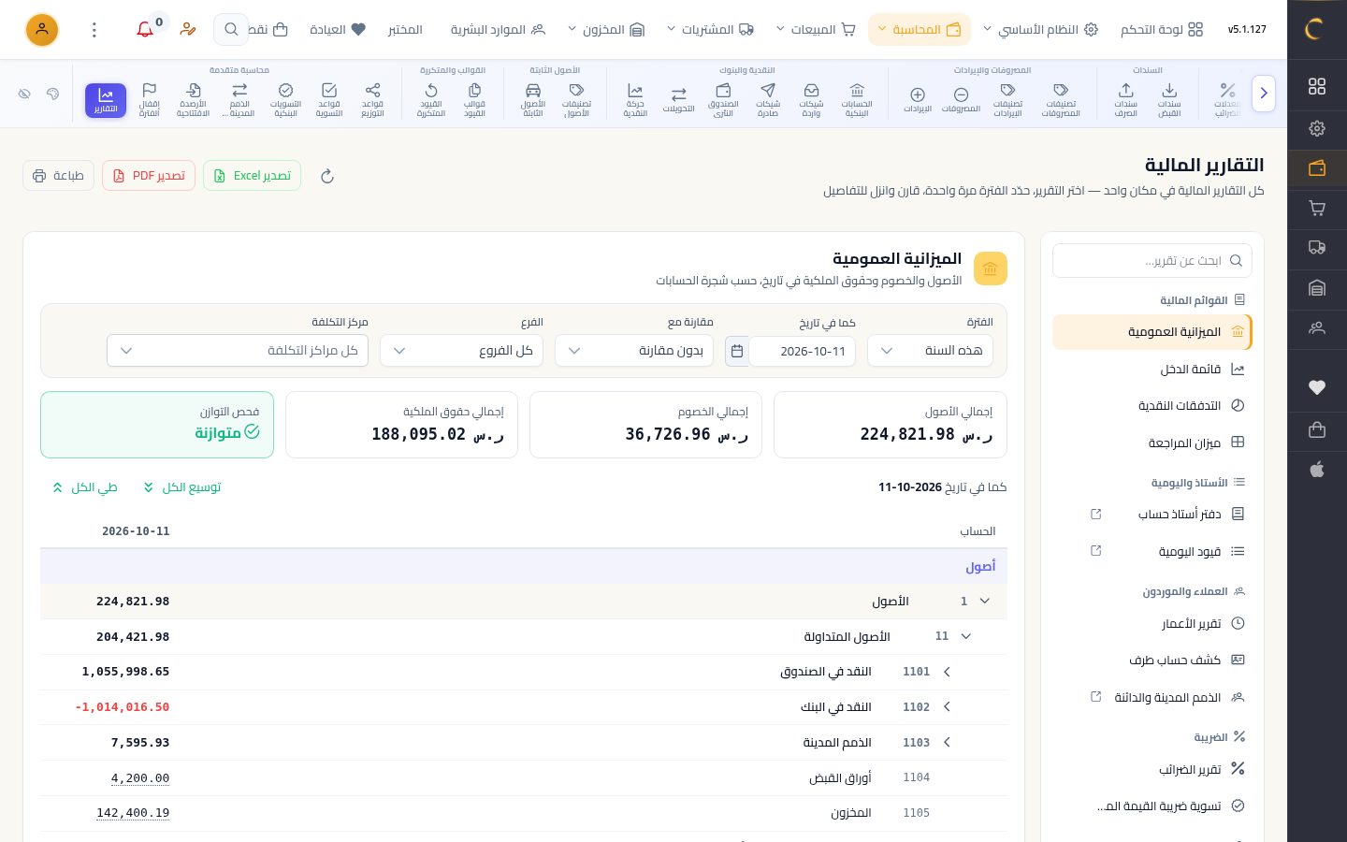Open القيود المتكررة recurring entries
Screen dimensions: 1347x842
[431, 100]
